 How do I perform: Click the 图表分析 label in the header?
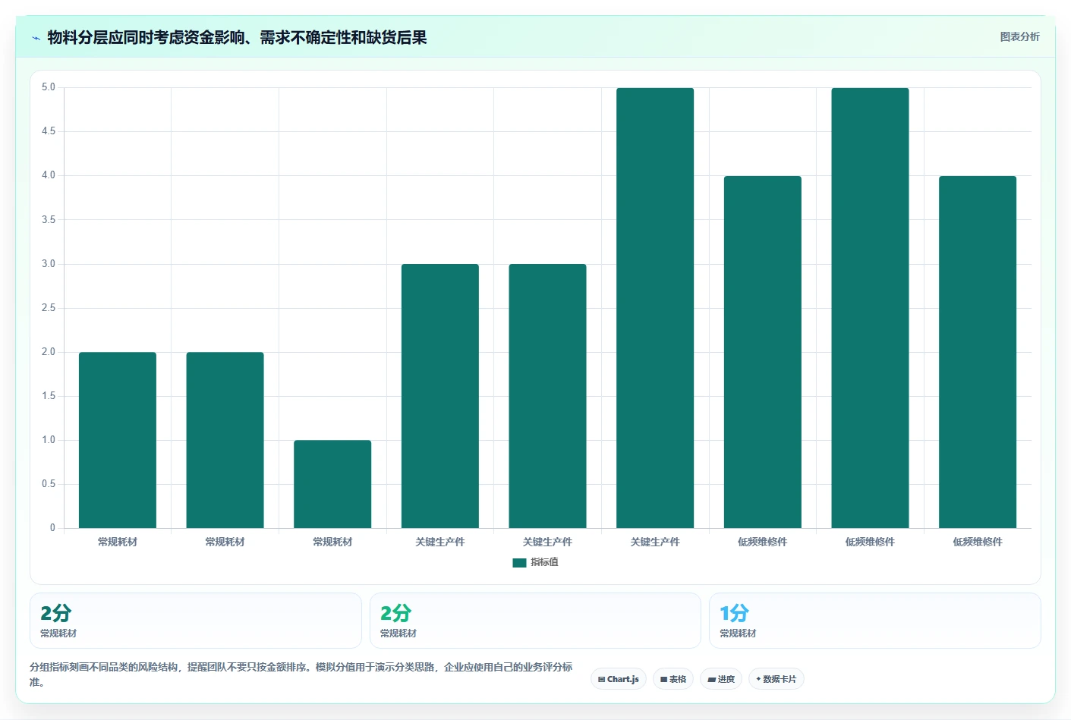[1019, 36]
